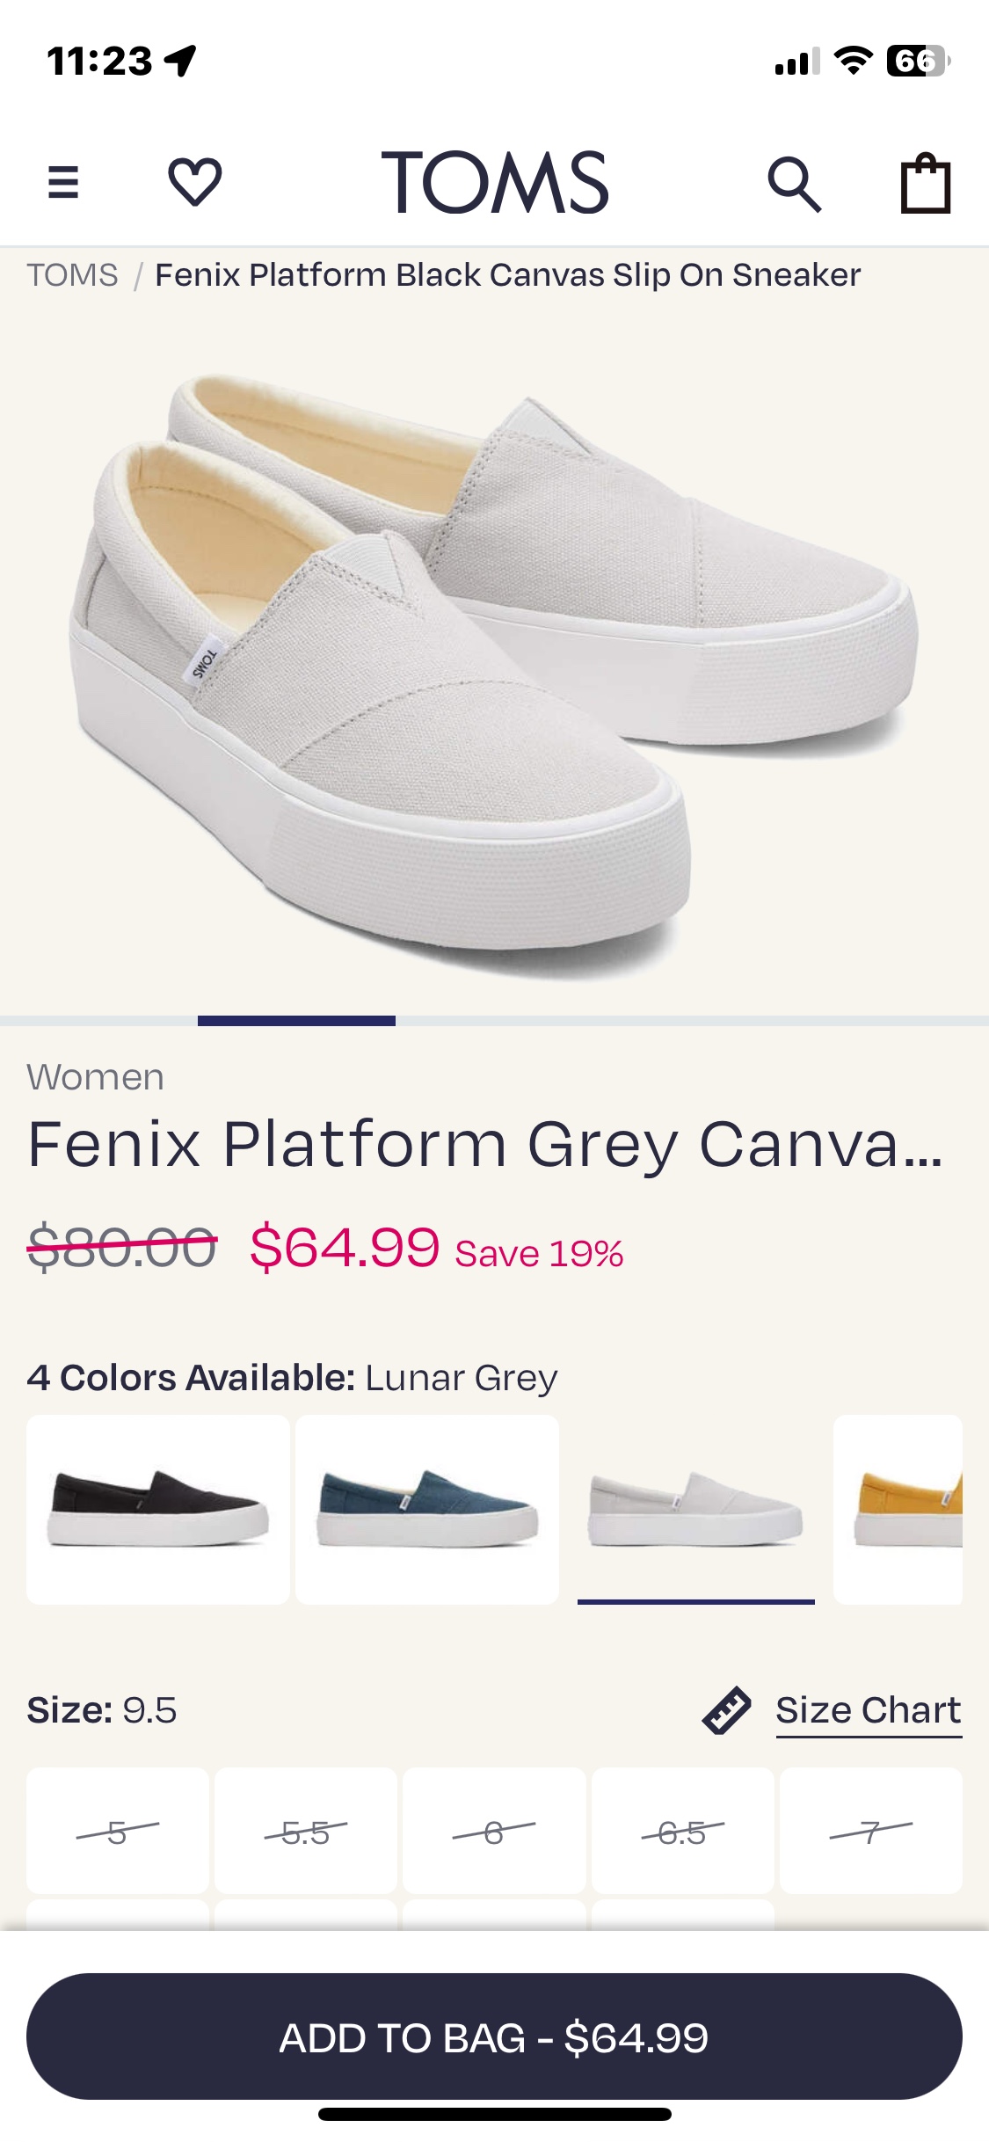The image size is (989, 2142).
Task: Choose size 6.5 option
Action: [683, 1831]
